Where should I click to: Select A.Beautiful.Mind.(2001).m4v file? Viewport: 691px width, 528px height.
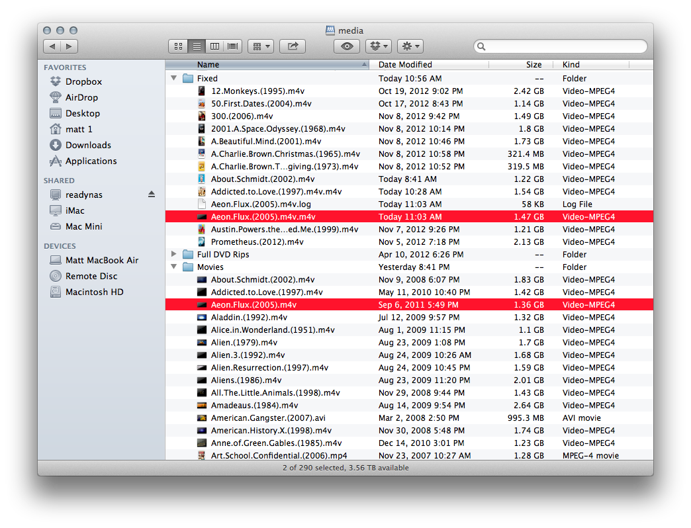pyautogui.click(x=410, y=142)
